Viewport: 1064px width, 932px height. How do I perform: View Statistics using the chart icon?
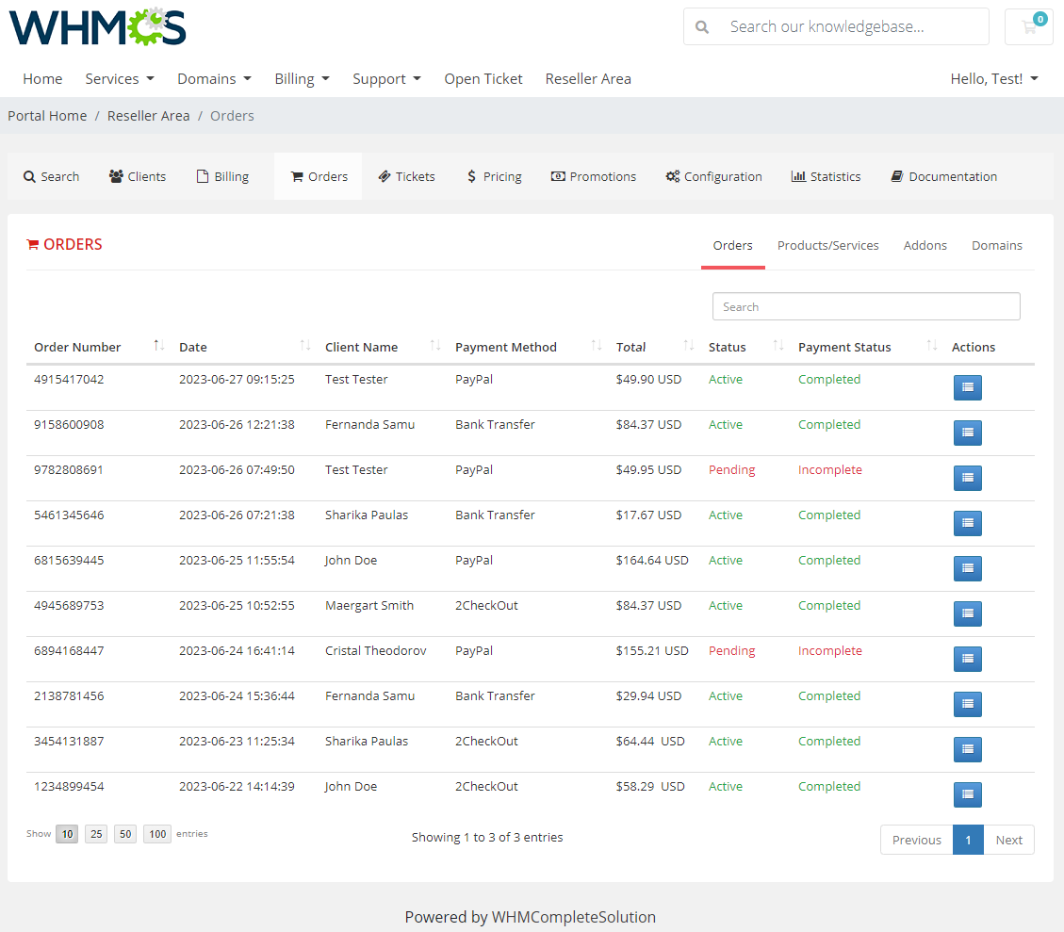pyautogui.click(x=826, y=176)
